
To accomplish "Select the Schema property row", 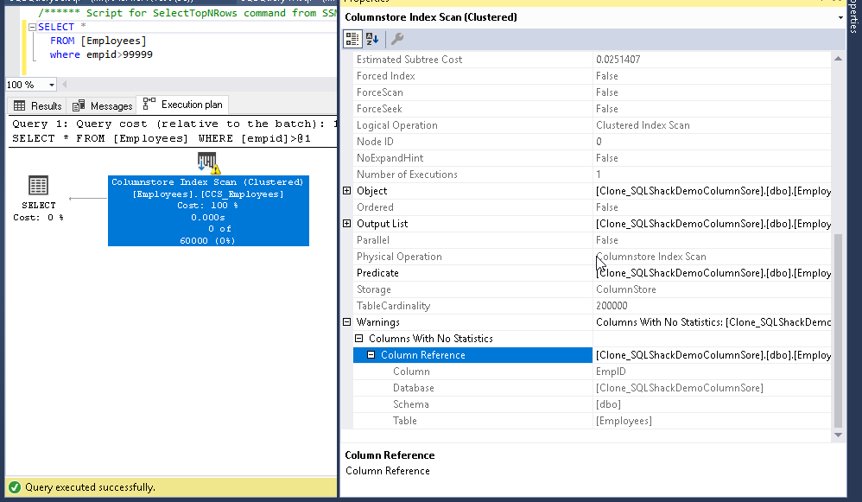I will click(592, 404).
